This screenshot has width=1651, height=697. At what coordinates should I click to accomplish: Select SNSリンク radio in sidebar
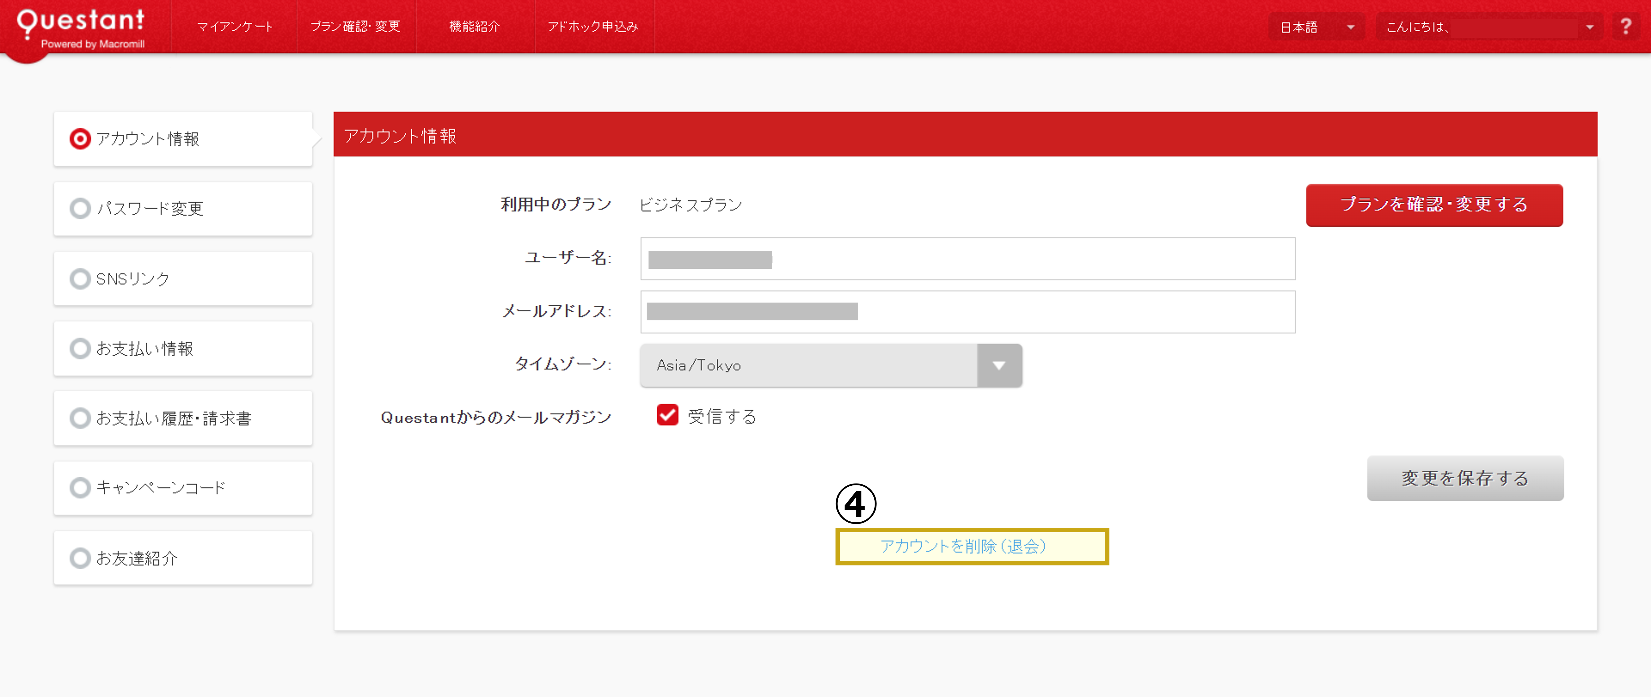coord(80,279)
